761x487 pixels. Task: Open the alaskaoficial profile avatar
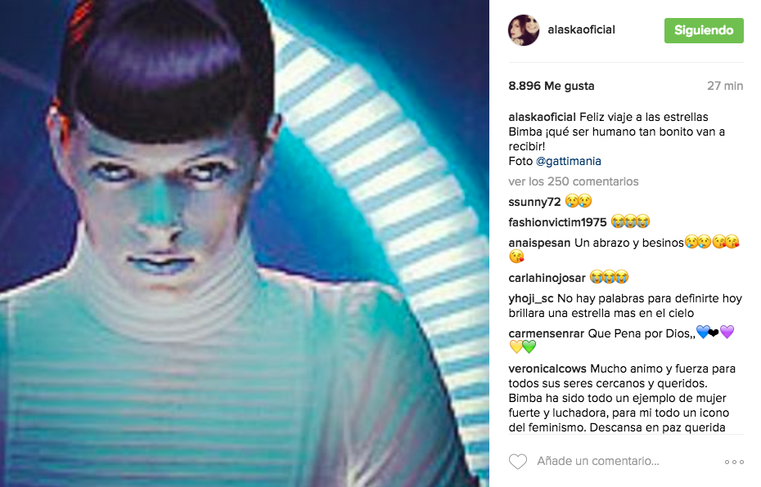pos(524,30)
